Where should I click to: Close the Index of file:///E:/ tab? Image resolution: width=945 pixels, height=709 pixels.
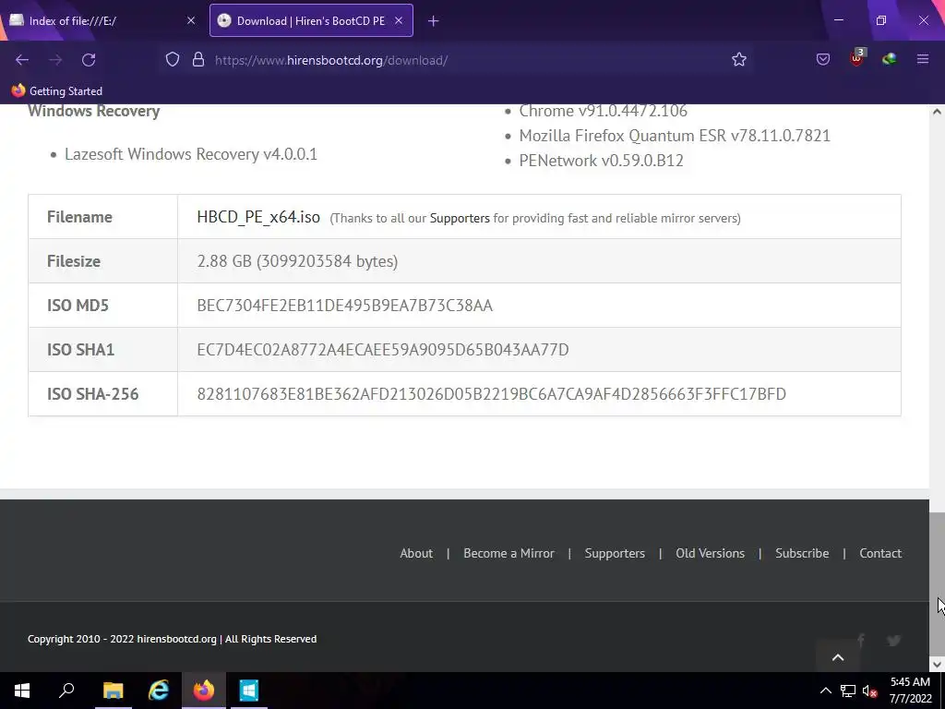tap(191, 20)
